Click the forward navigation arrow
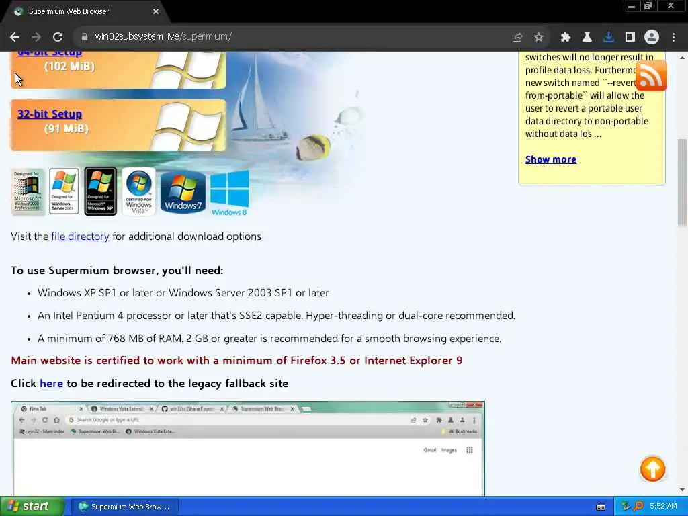 click(x=36, y=37)
